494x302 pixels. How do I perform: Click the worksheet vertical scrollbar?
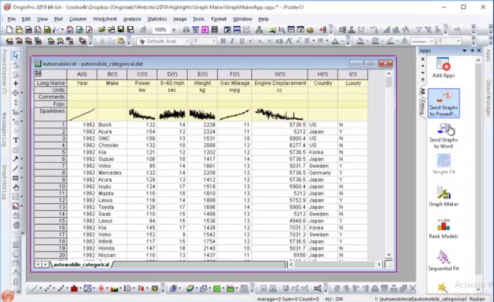[x=389, y=163]
